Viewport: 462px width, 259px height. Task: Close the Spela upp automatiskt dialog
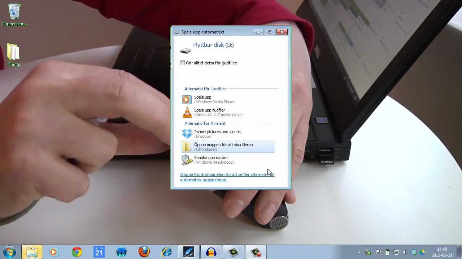(x=282, y=32)
